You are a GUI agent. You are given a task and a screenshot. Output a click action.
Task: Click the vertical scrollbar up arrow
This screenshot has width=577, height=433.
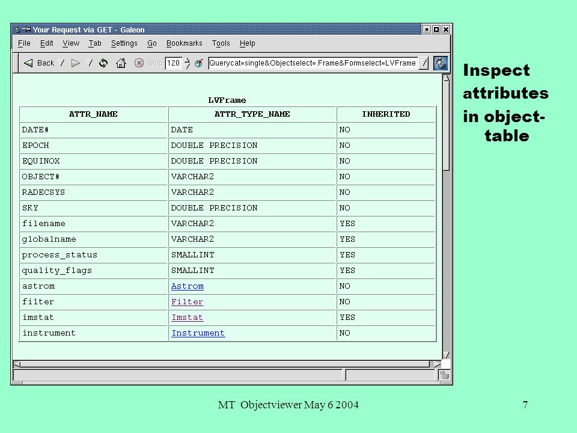pos(446,78)
